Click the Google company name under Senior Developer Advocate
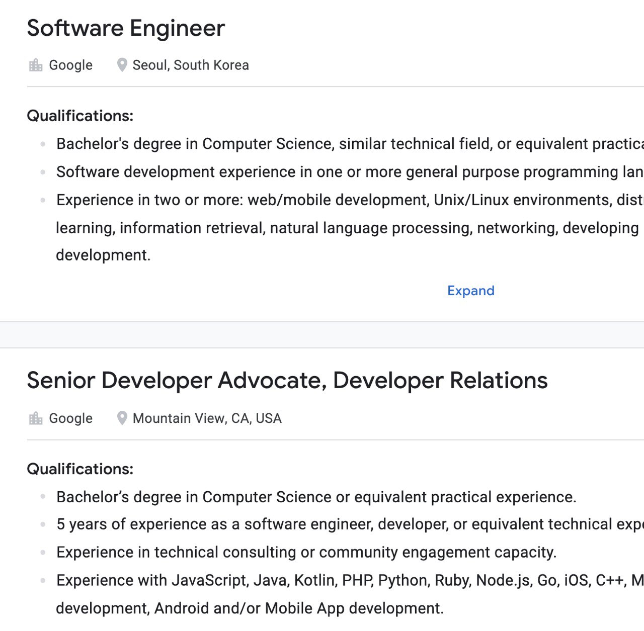Viewport: 644px width, 631px height. click(70, 418)
